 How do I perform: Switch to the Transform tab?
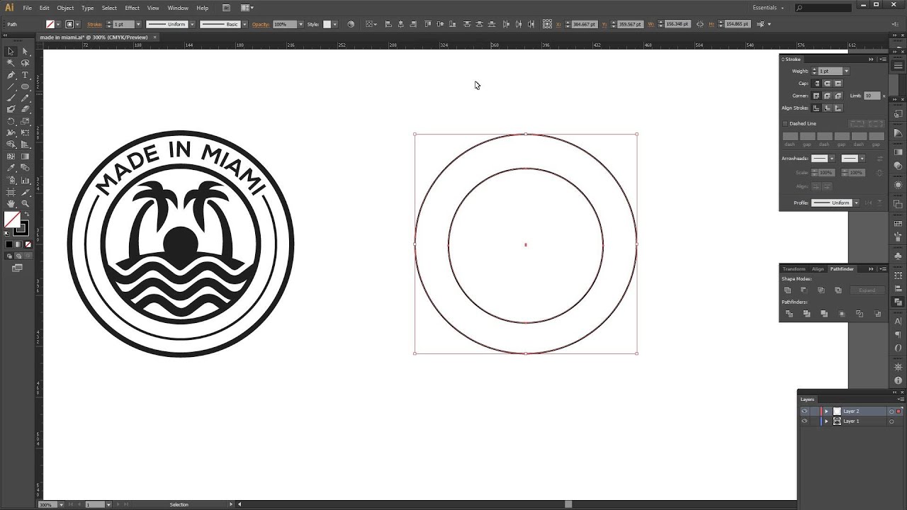[x=794, y=268]
